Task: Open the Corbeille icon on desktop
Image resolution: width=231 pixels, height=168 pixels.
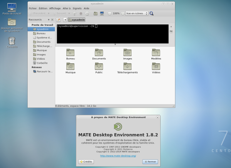Action: click(12, 41)
